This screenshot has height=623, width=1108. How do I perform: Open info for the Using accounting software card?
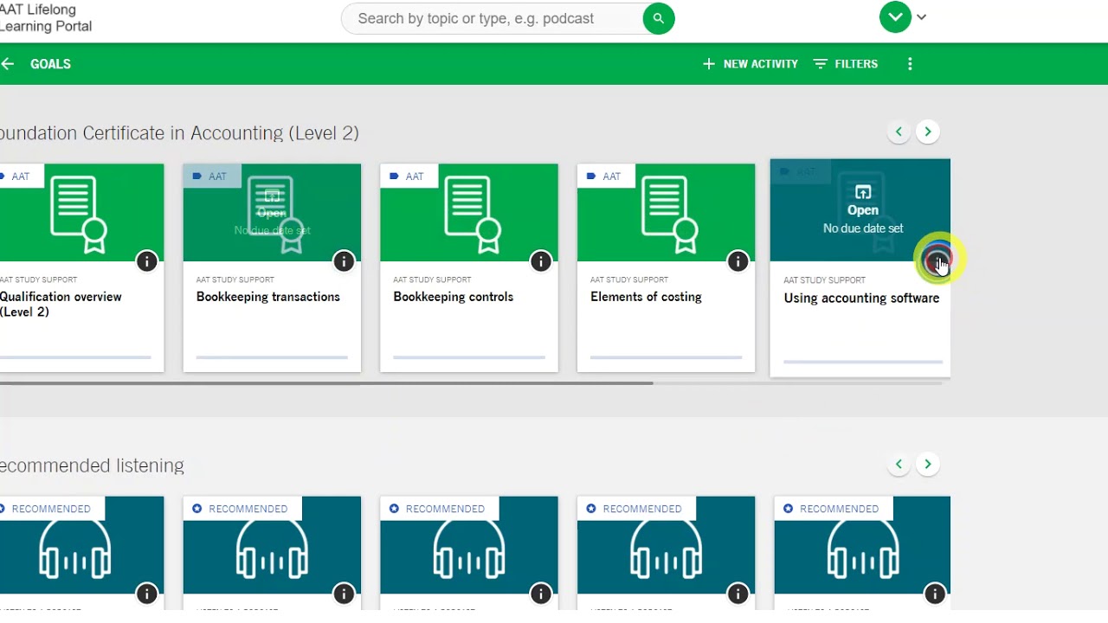936,260
